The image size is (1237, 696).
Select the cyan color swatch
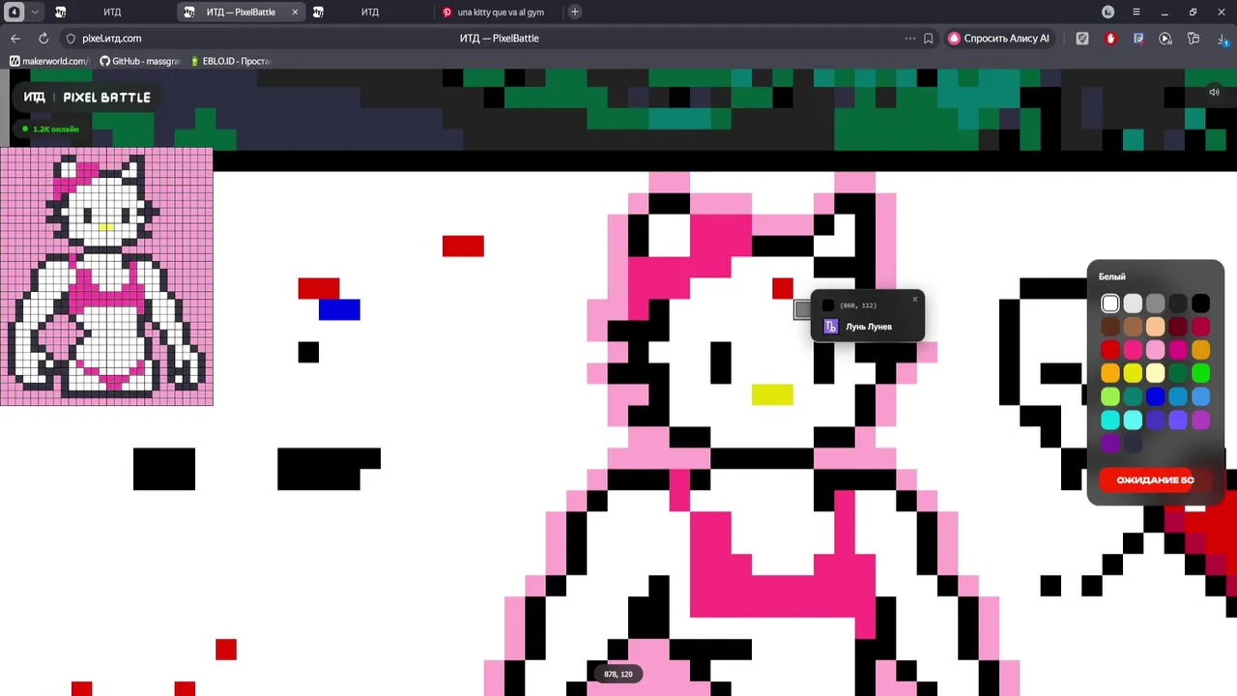(1110, 420)
